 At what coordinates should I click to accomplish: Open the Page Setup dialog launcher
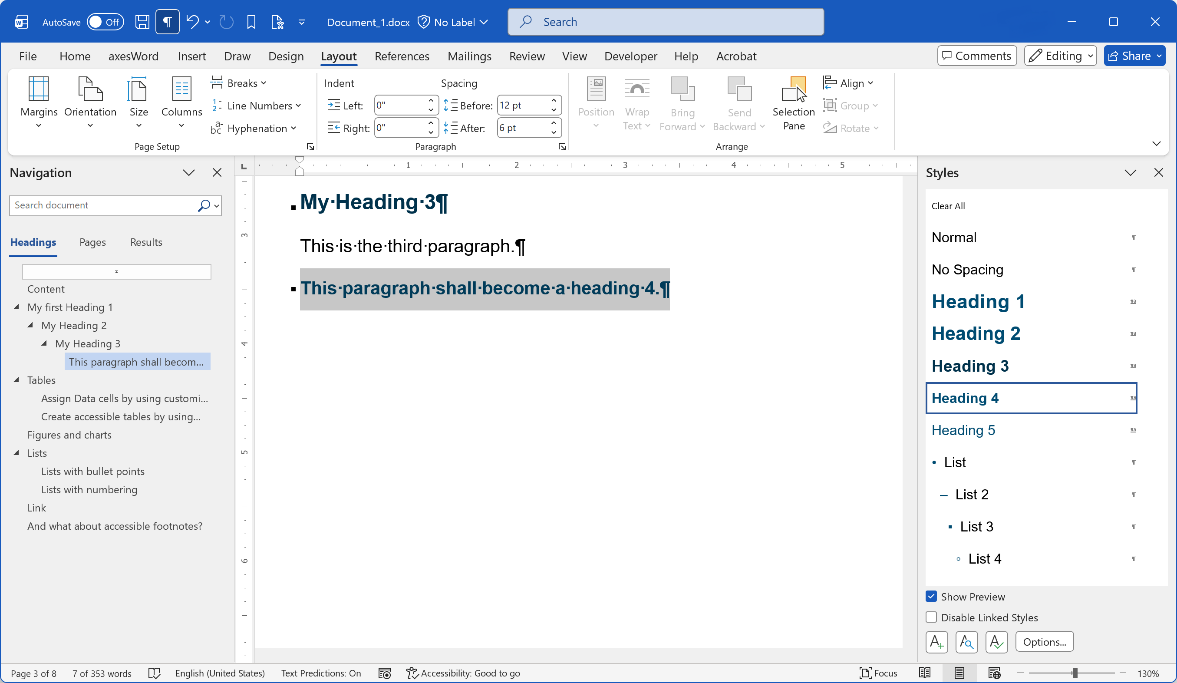[x=310, y=147]
